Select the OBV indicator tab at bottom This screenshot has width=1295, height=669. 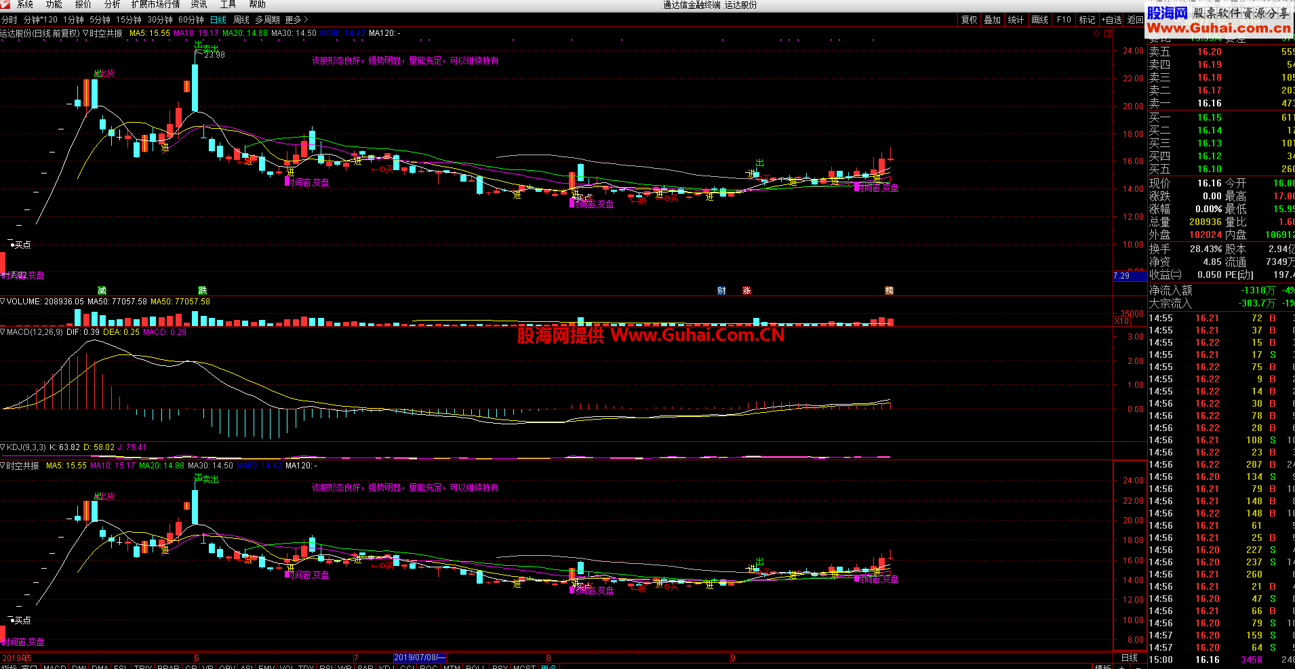(x=227, y=666)
